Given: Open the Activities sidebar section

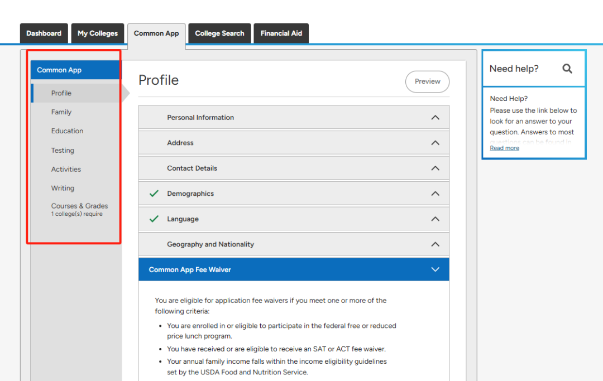Looking at the screenshot, I should [x=66, y=170].
